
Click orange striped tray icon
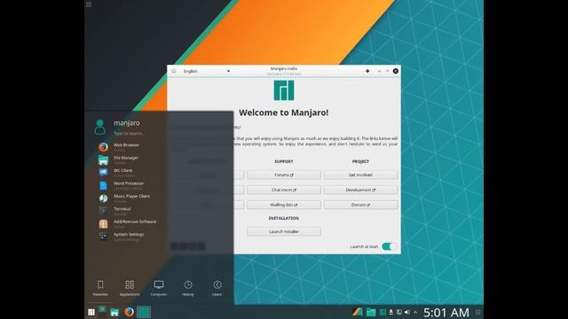pos(357,312)
